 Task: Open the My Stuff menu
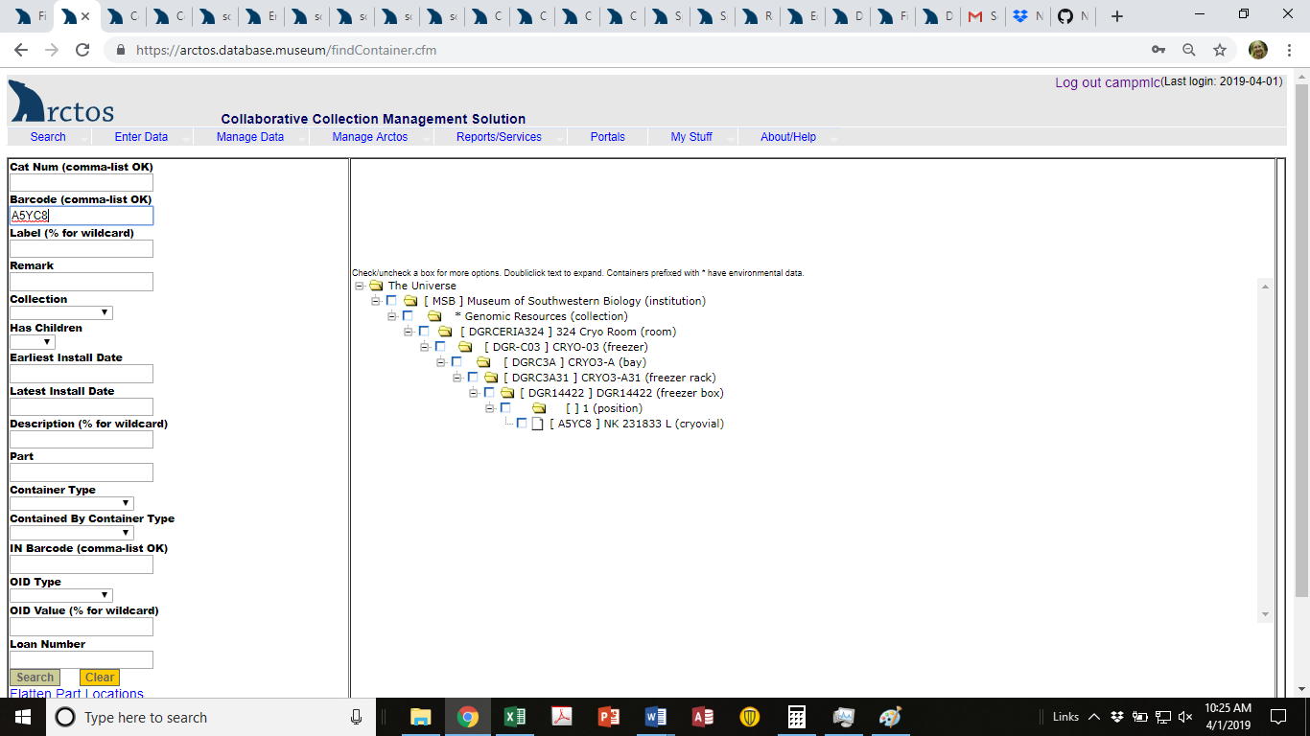point(691,136)
